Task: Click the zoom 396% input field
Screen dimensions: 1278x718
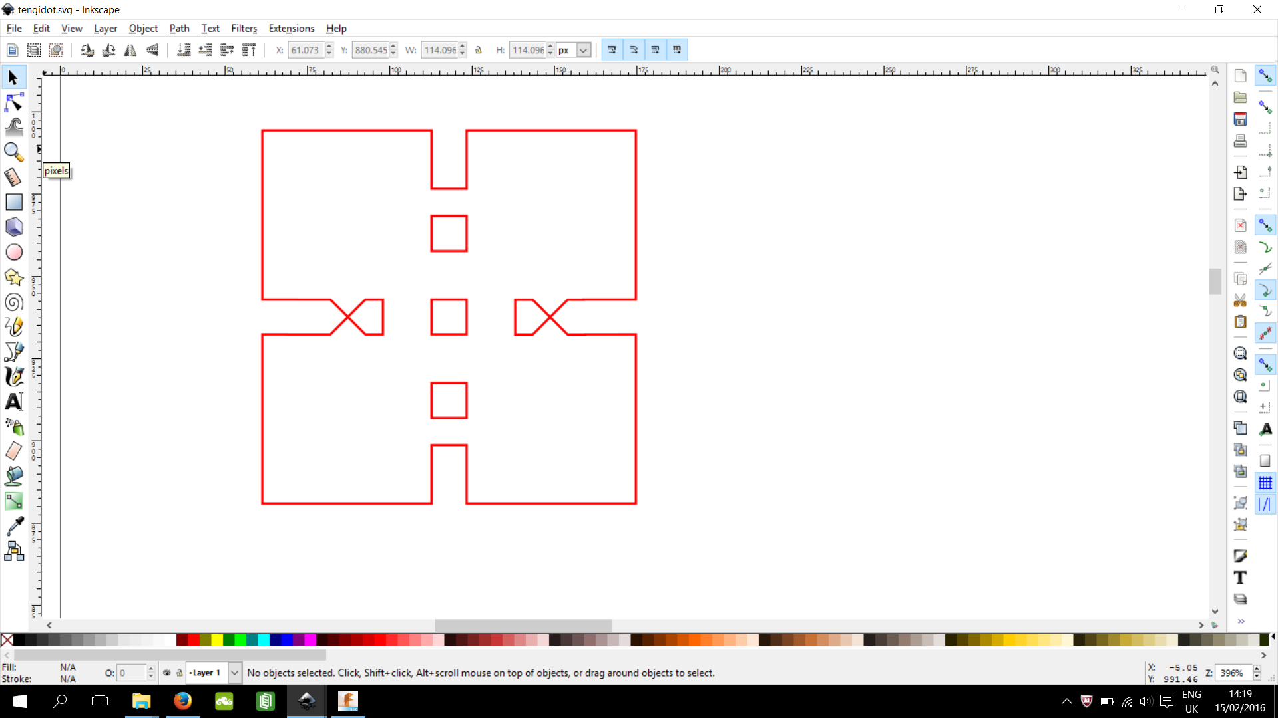Action: coord(1233,673)
